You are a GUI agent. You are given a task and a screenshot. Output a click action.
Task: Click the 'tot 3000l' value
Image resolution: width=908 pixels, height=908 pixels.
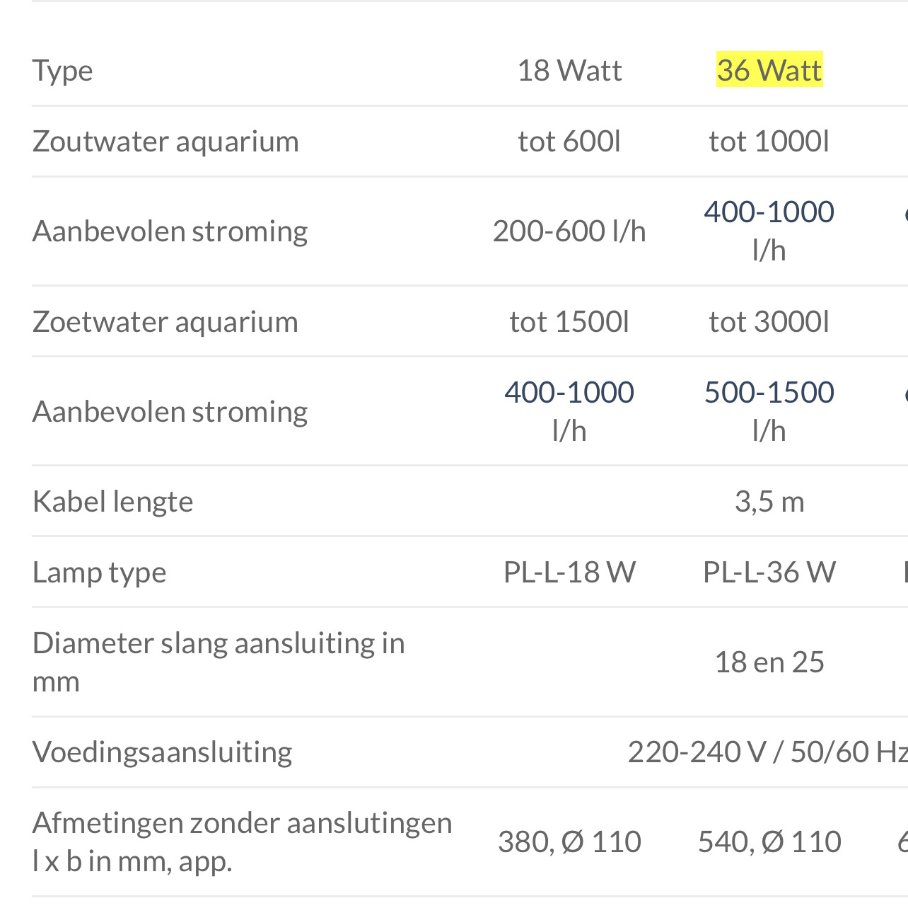tap(769, 321)
